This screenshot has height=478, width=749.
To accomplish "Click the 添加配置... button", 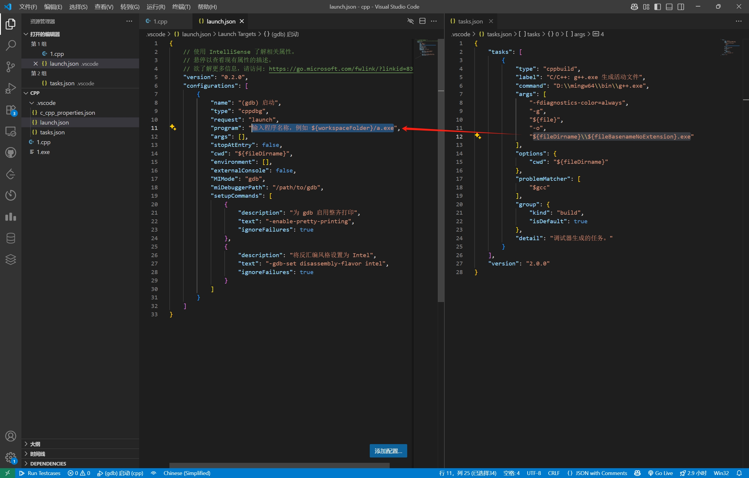I will pyautogui.click(x=388, y=451).
